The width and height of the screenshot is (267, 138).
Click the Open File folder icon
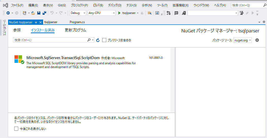[x=33, y=13]
